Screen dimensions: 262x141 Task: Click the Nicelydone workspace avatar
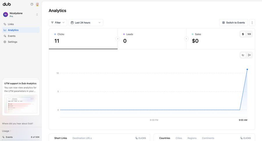click(6, 15)
